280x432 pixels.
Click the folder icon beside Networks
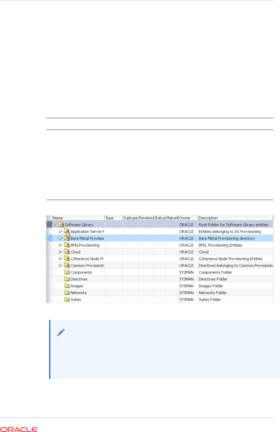pyautogui.click(x=67, y=293)
